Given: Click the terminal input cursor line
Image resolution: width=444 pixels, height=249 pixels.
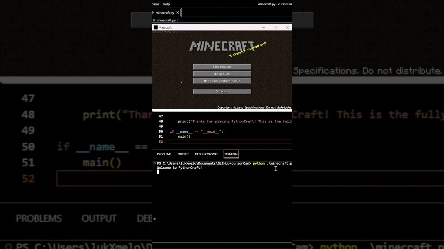Looking at the screenshot, I should coord(158,172).
